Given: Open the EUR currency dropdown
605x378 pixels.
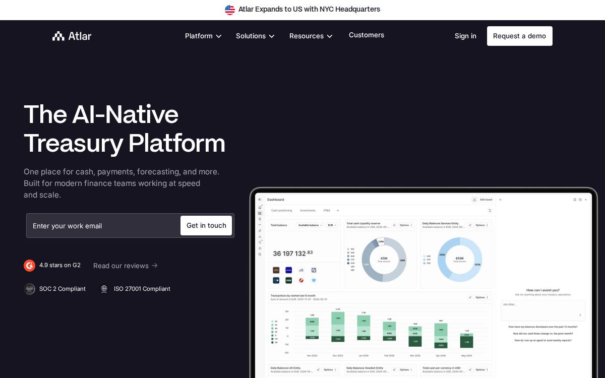Looking at the screenshot, I should [x=332, y=225].
